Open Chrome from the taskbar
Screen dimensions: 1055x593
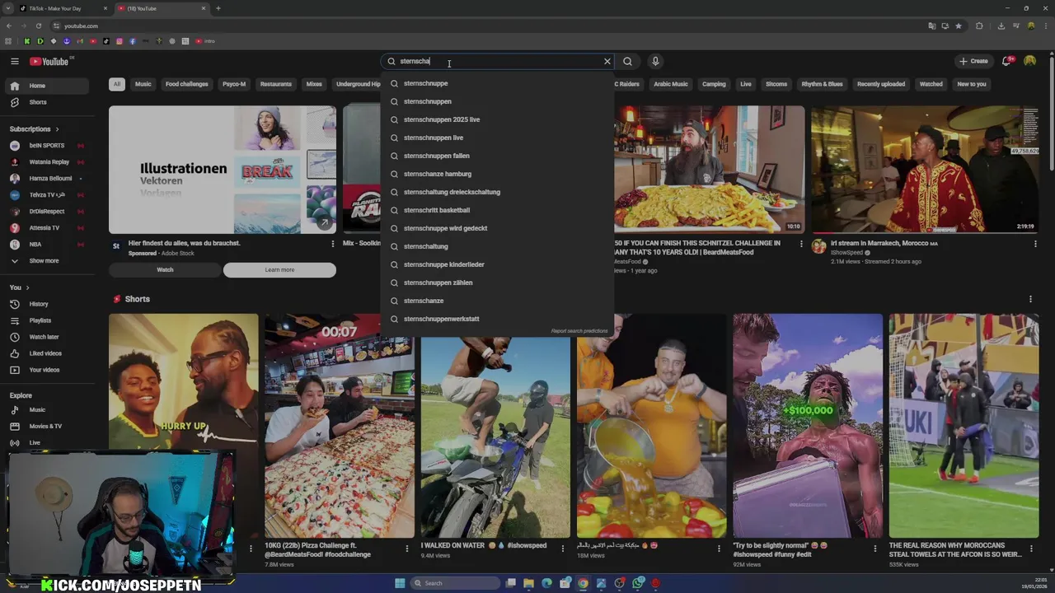point(583,583)
